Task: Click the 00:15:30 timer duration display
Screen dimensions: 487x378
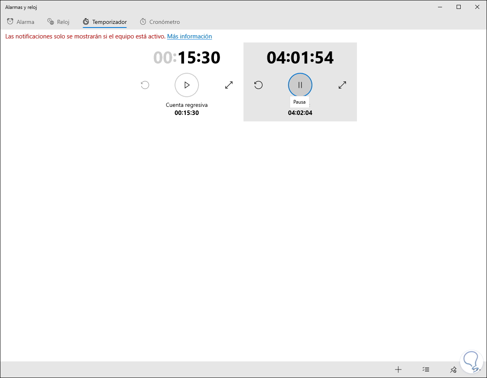Action: 187,57
